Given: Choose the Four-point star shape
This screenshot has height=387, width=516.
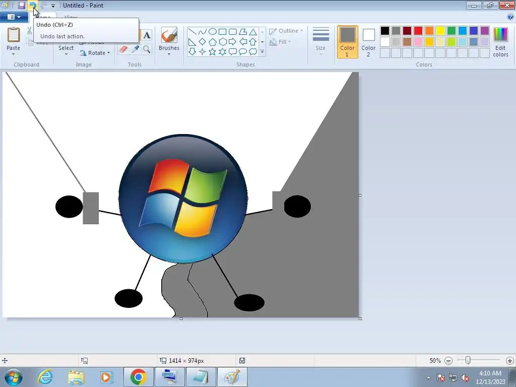Looking at the screenshot, I should 203,52.
